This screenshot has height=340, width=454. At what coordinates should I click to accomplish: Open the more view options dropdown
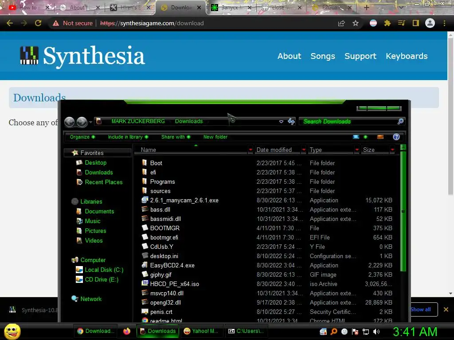pos(365,137)
